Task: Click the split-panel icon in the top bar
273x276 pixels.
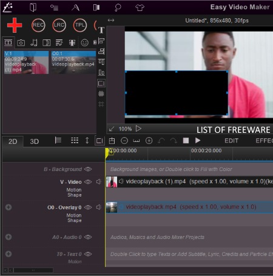Action: 96,8
